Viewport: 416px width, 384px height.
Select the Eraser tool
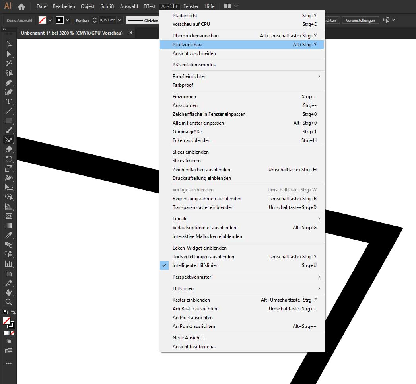[8, 149]
